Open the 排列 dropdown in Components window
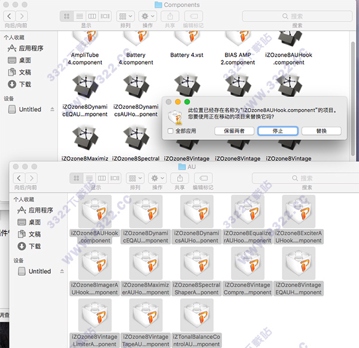359x348 pixels. pos(126,16)
